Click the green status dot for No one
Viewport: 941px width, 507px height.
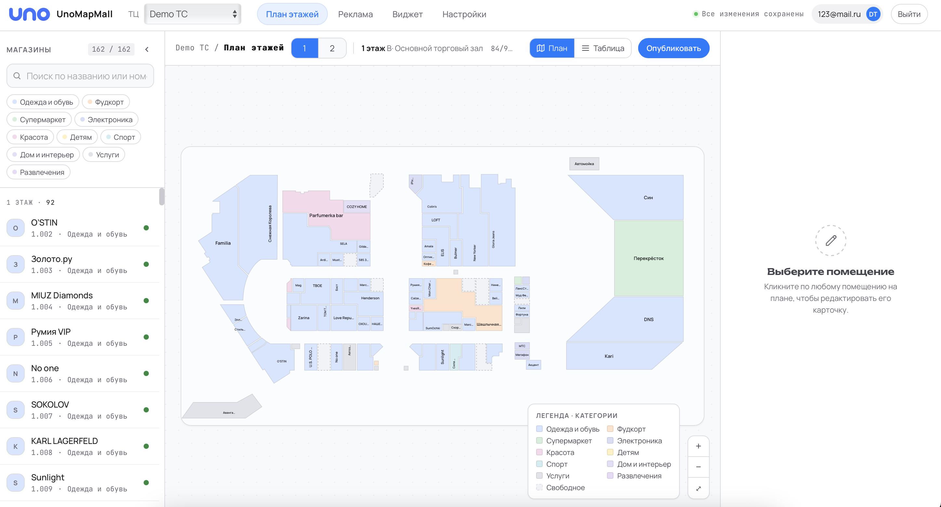146,373
